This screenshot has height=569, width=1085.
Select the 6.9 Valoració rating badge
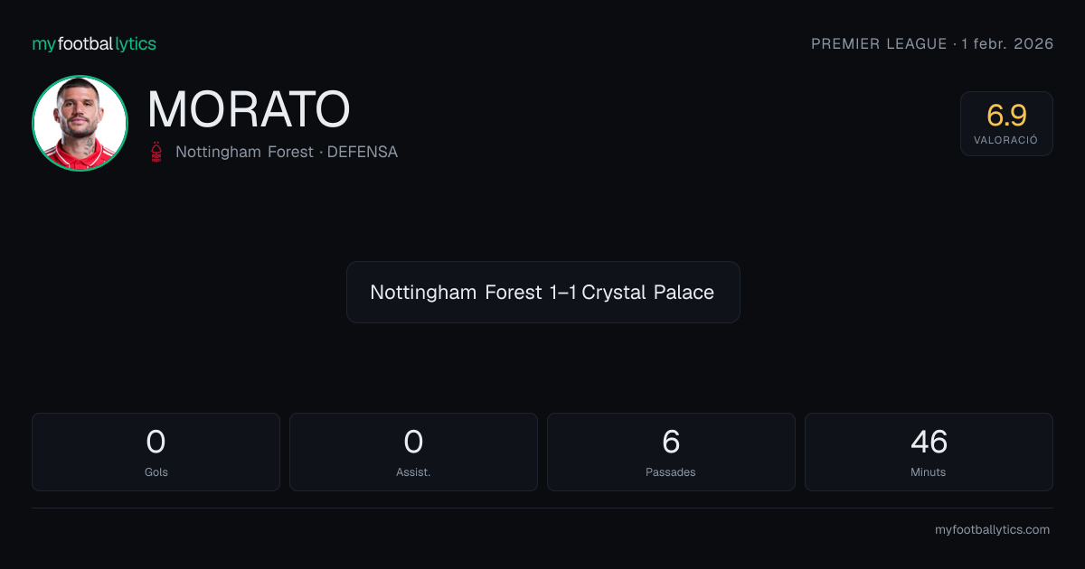[x=1006, y=124]
